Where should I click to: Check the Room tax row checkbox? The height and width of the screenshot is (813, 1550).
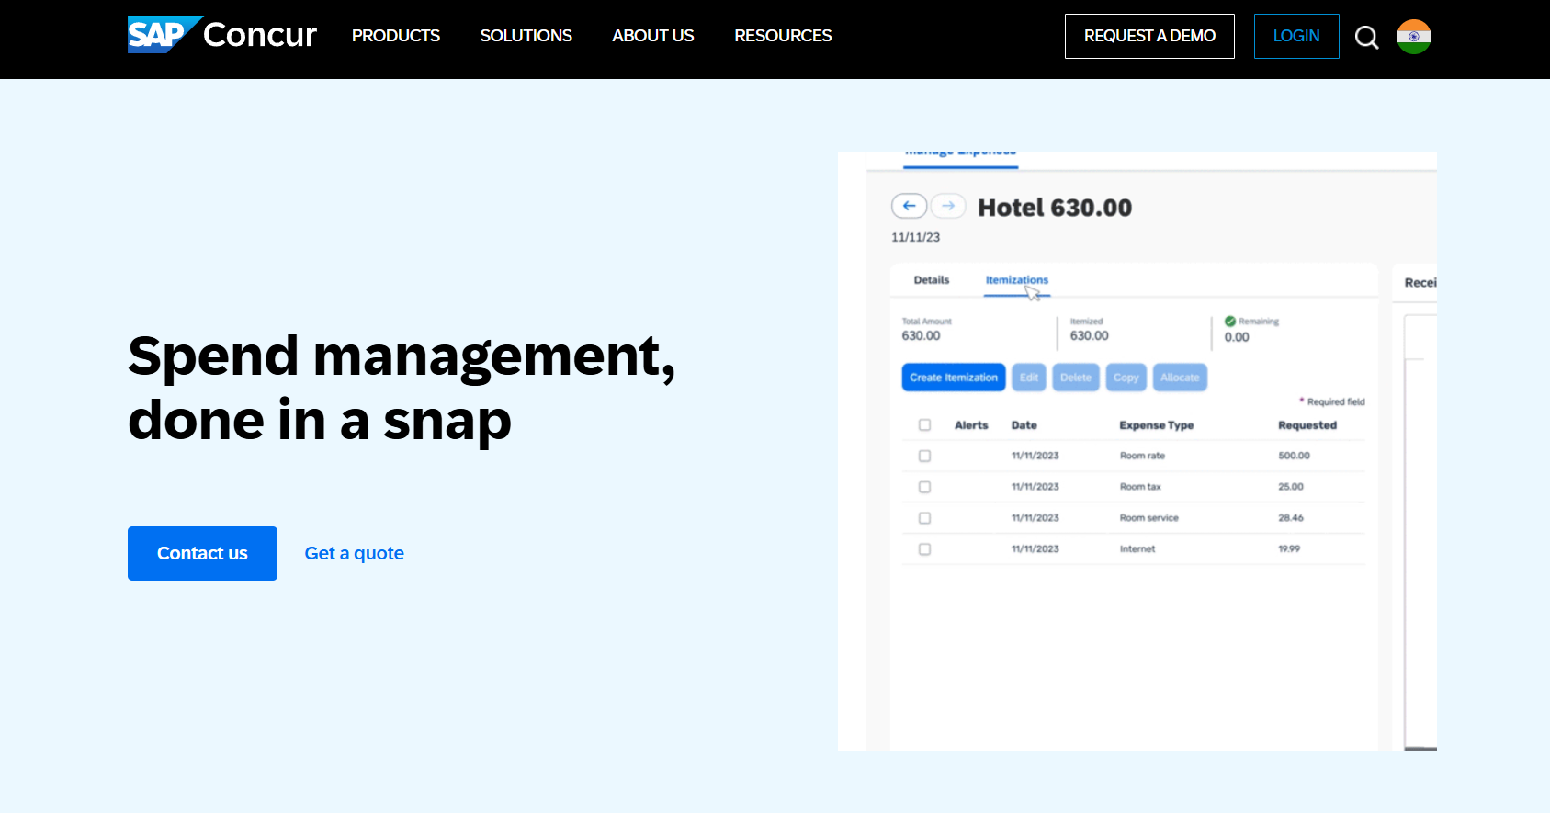tap(924, 487)
